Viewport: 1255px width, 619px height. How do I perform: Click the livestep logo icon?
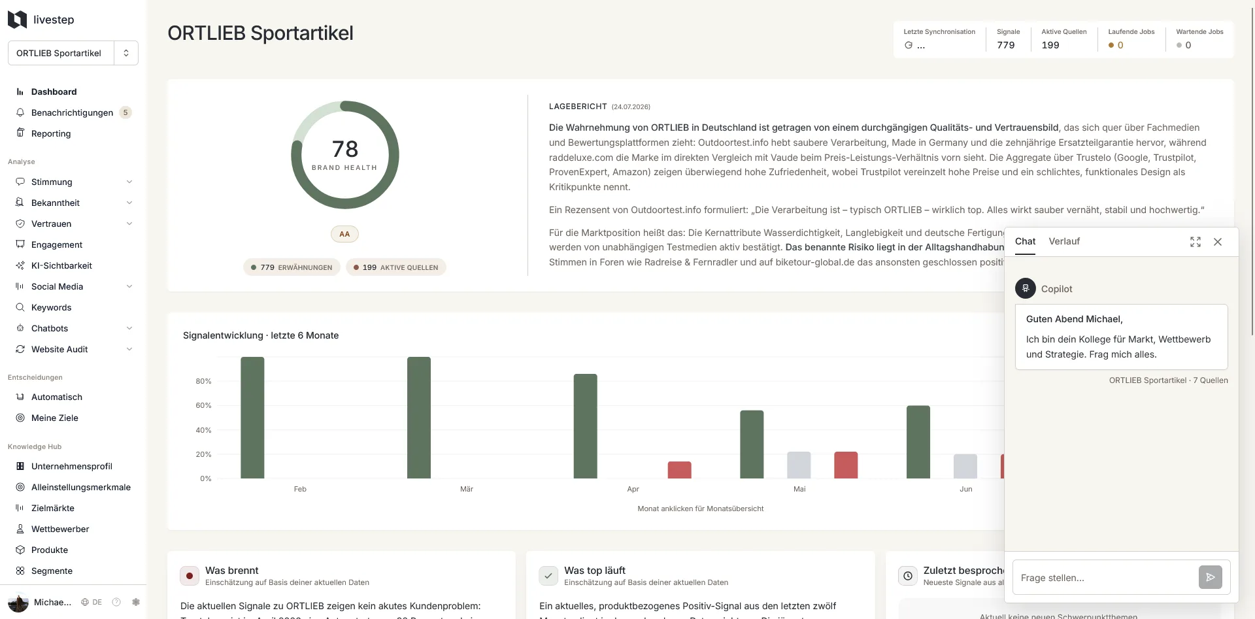[x=17, y=20]
